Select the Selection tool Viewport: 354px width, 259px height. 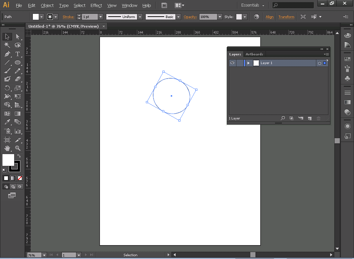(7, 37)
